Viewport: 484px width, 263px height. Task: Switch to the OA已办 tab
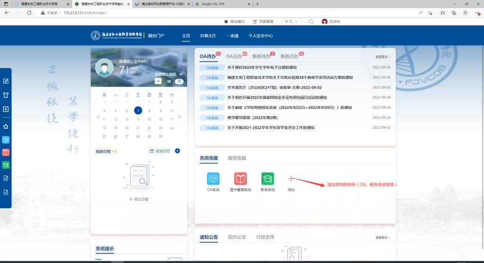click(234, 57)
